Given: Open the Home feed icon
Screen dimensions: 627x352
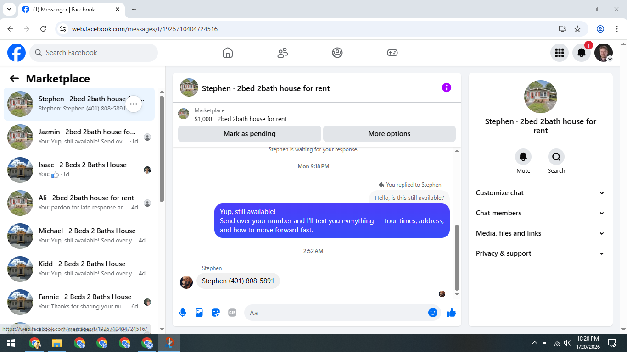Looking at the screenshot, I should click(228, 53).
